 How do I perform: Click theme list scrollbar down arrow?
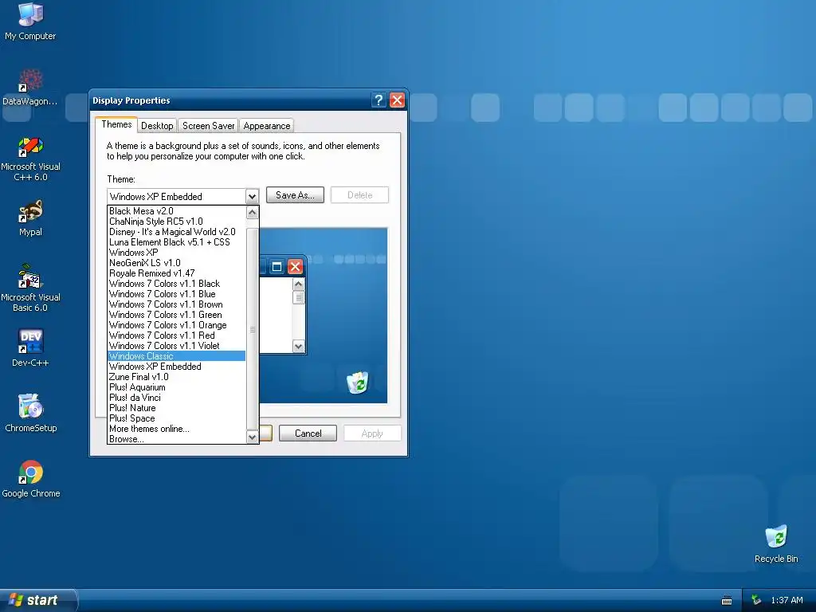[252, 437]
